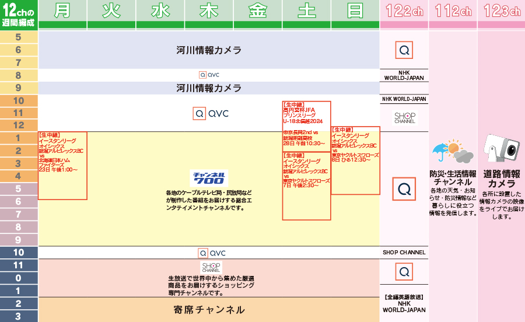The image size is (525, 322).
Task: Click 【全編英語放送】NHK WORLD-JAPAN entry
Action: [404, 303]
